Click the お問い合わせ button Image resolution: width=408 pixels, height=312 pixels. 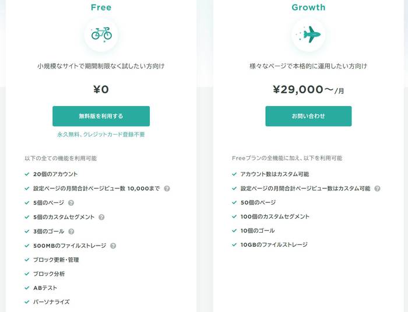(x=308, y=116)
